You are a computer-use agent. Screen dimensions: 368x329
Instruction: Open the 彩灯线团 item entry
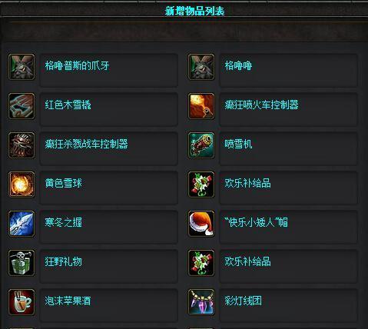pos(243,301)
